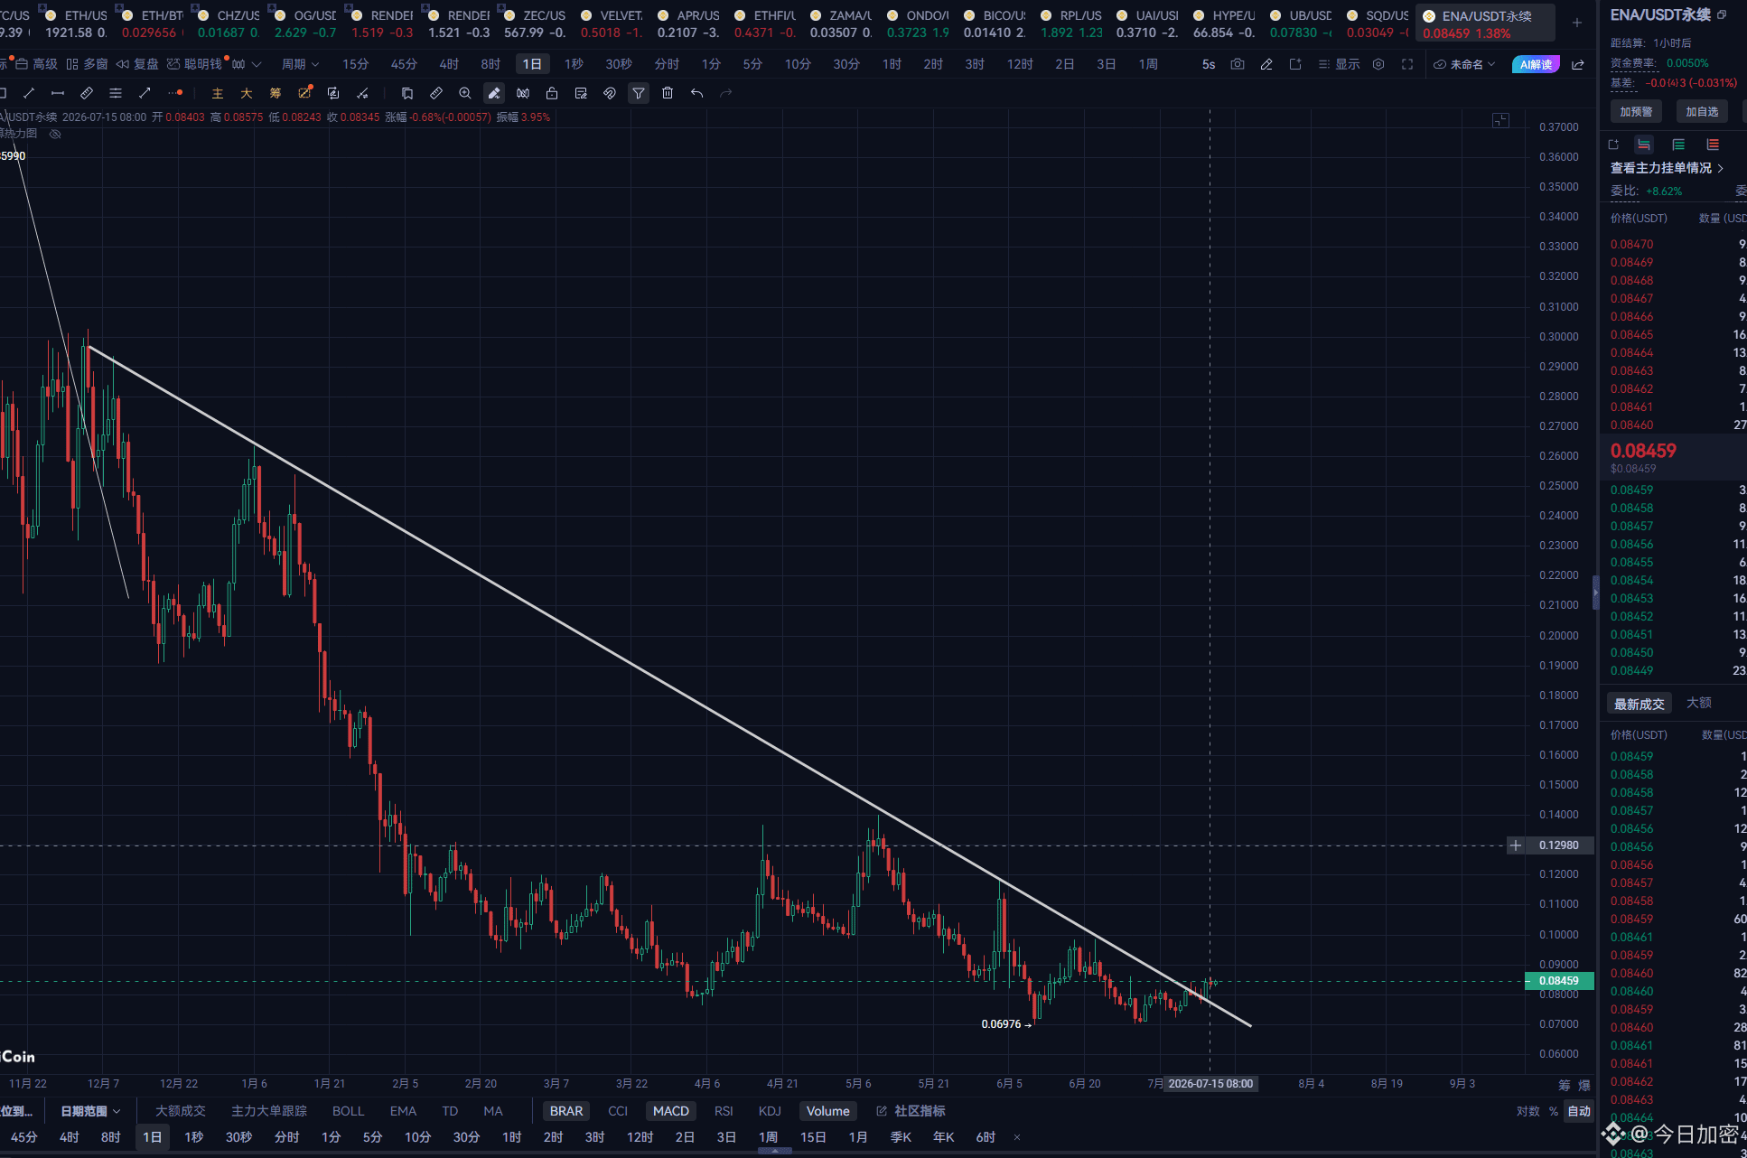This screenshot has height=1158, width=1747.
Task: Click the 0.08459 current price label on axis
Action: [x=1559, y=981]
